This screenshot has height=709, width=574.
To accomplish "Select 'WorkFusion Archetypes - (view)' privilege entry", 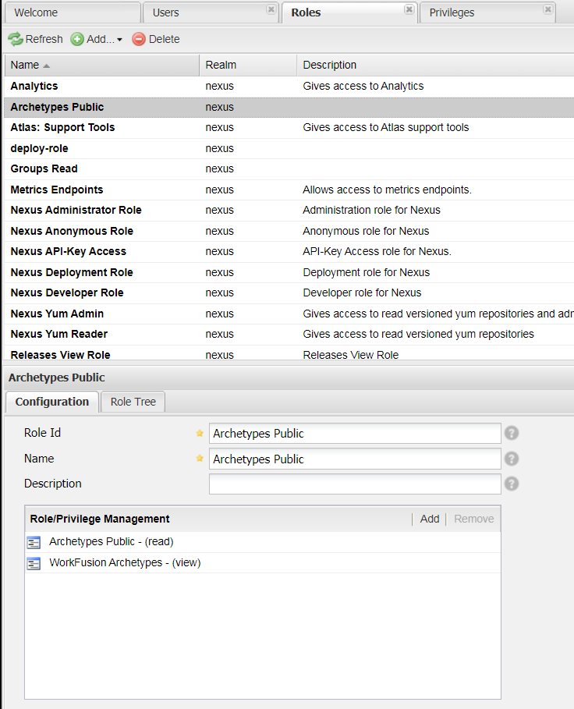I will [x=263, y=563].
